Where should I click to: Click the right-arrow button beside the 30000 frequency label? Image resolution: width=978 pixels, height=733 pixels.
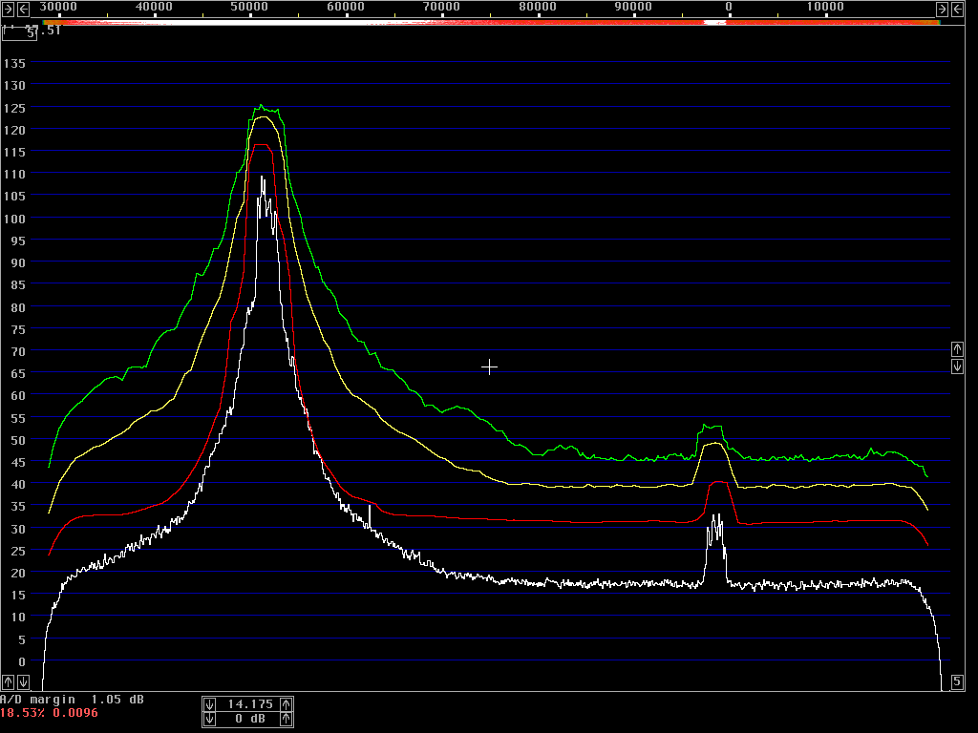tap(8, 9)
